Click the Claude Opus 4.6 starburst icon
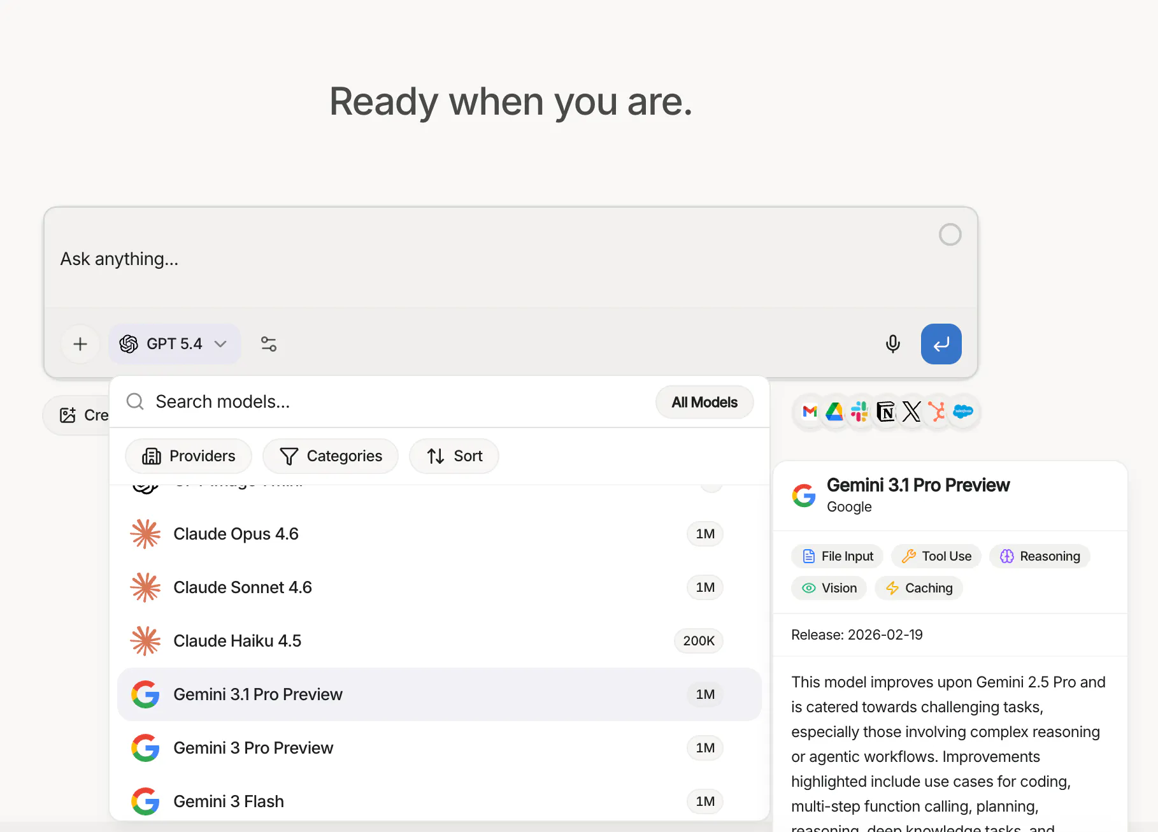The width and height of the screenshot is (1158, 832). tap(145, 534)
